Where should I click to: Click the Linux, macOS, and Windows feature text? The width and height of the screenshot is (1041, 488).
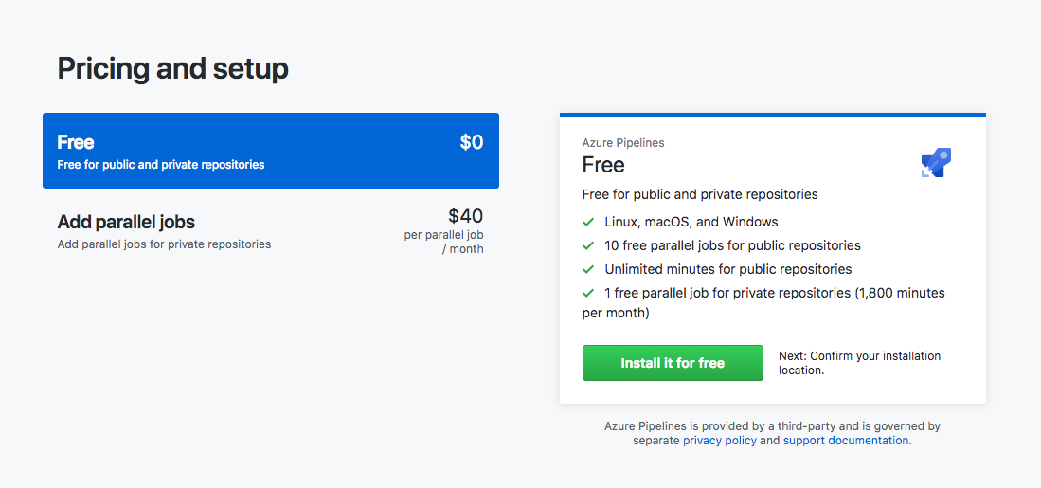click(x=691, y=222)
